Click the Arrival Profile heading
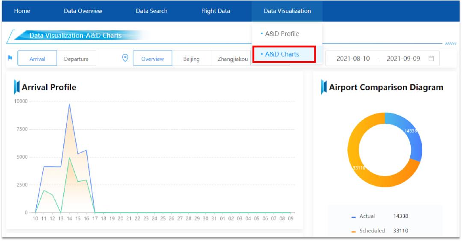Viewport: 462px width, 241px height. coord(49,87)
